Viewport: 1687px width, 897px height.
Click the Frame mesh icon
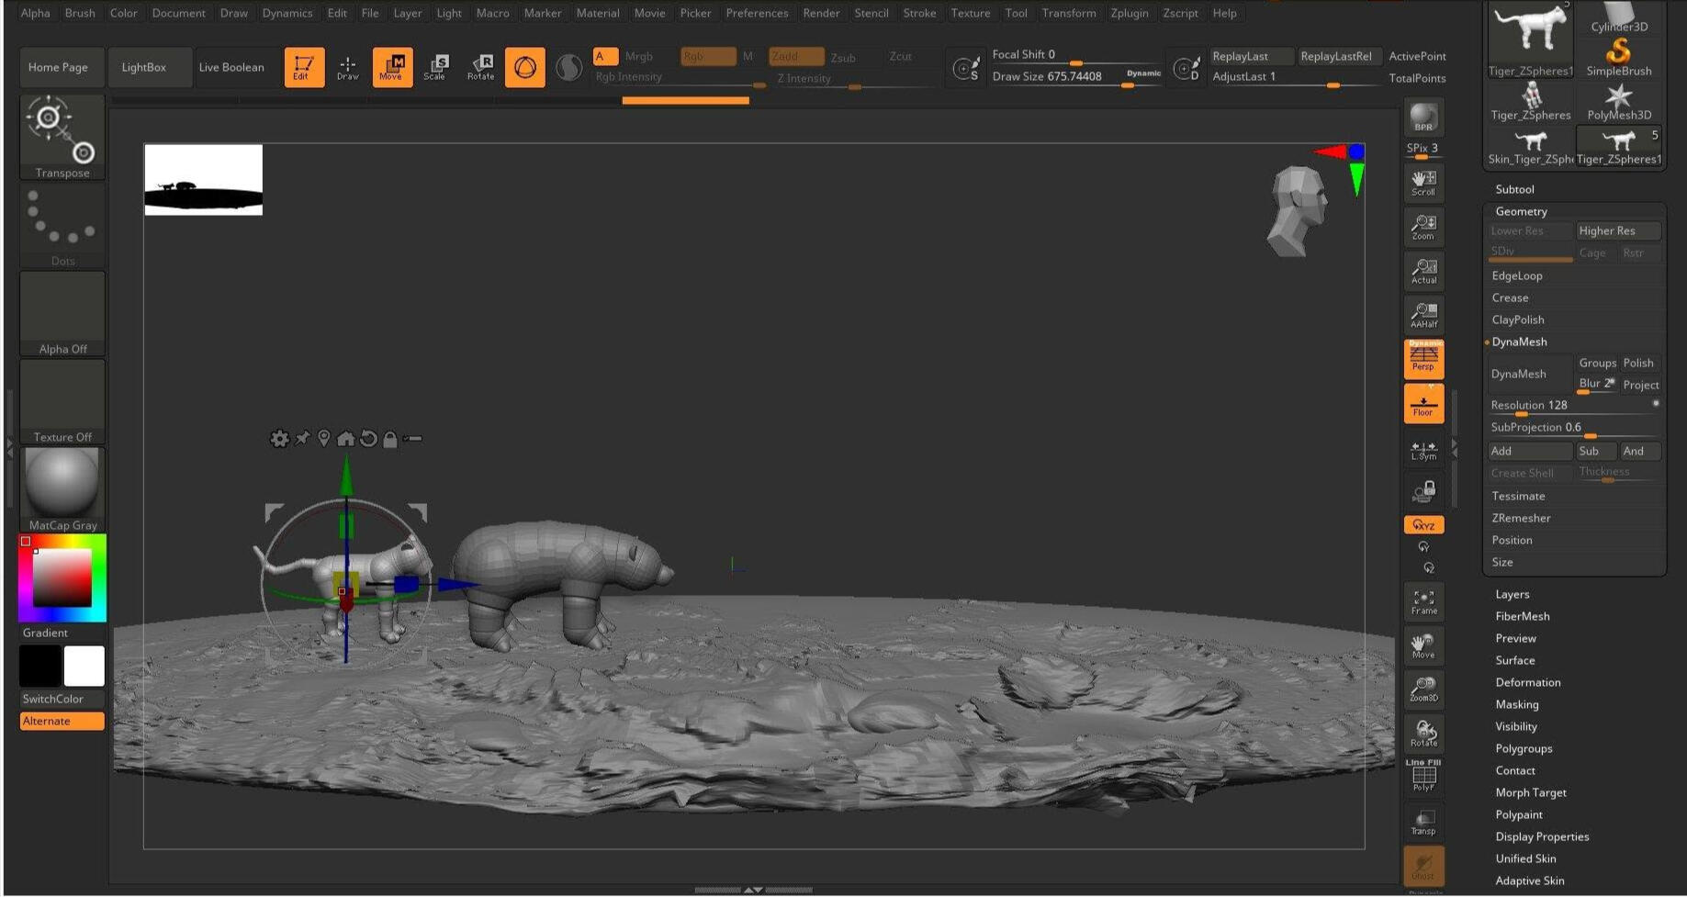click(x=1423, y=602)
